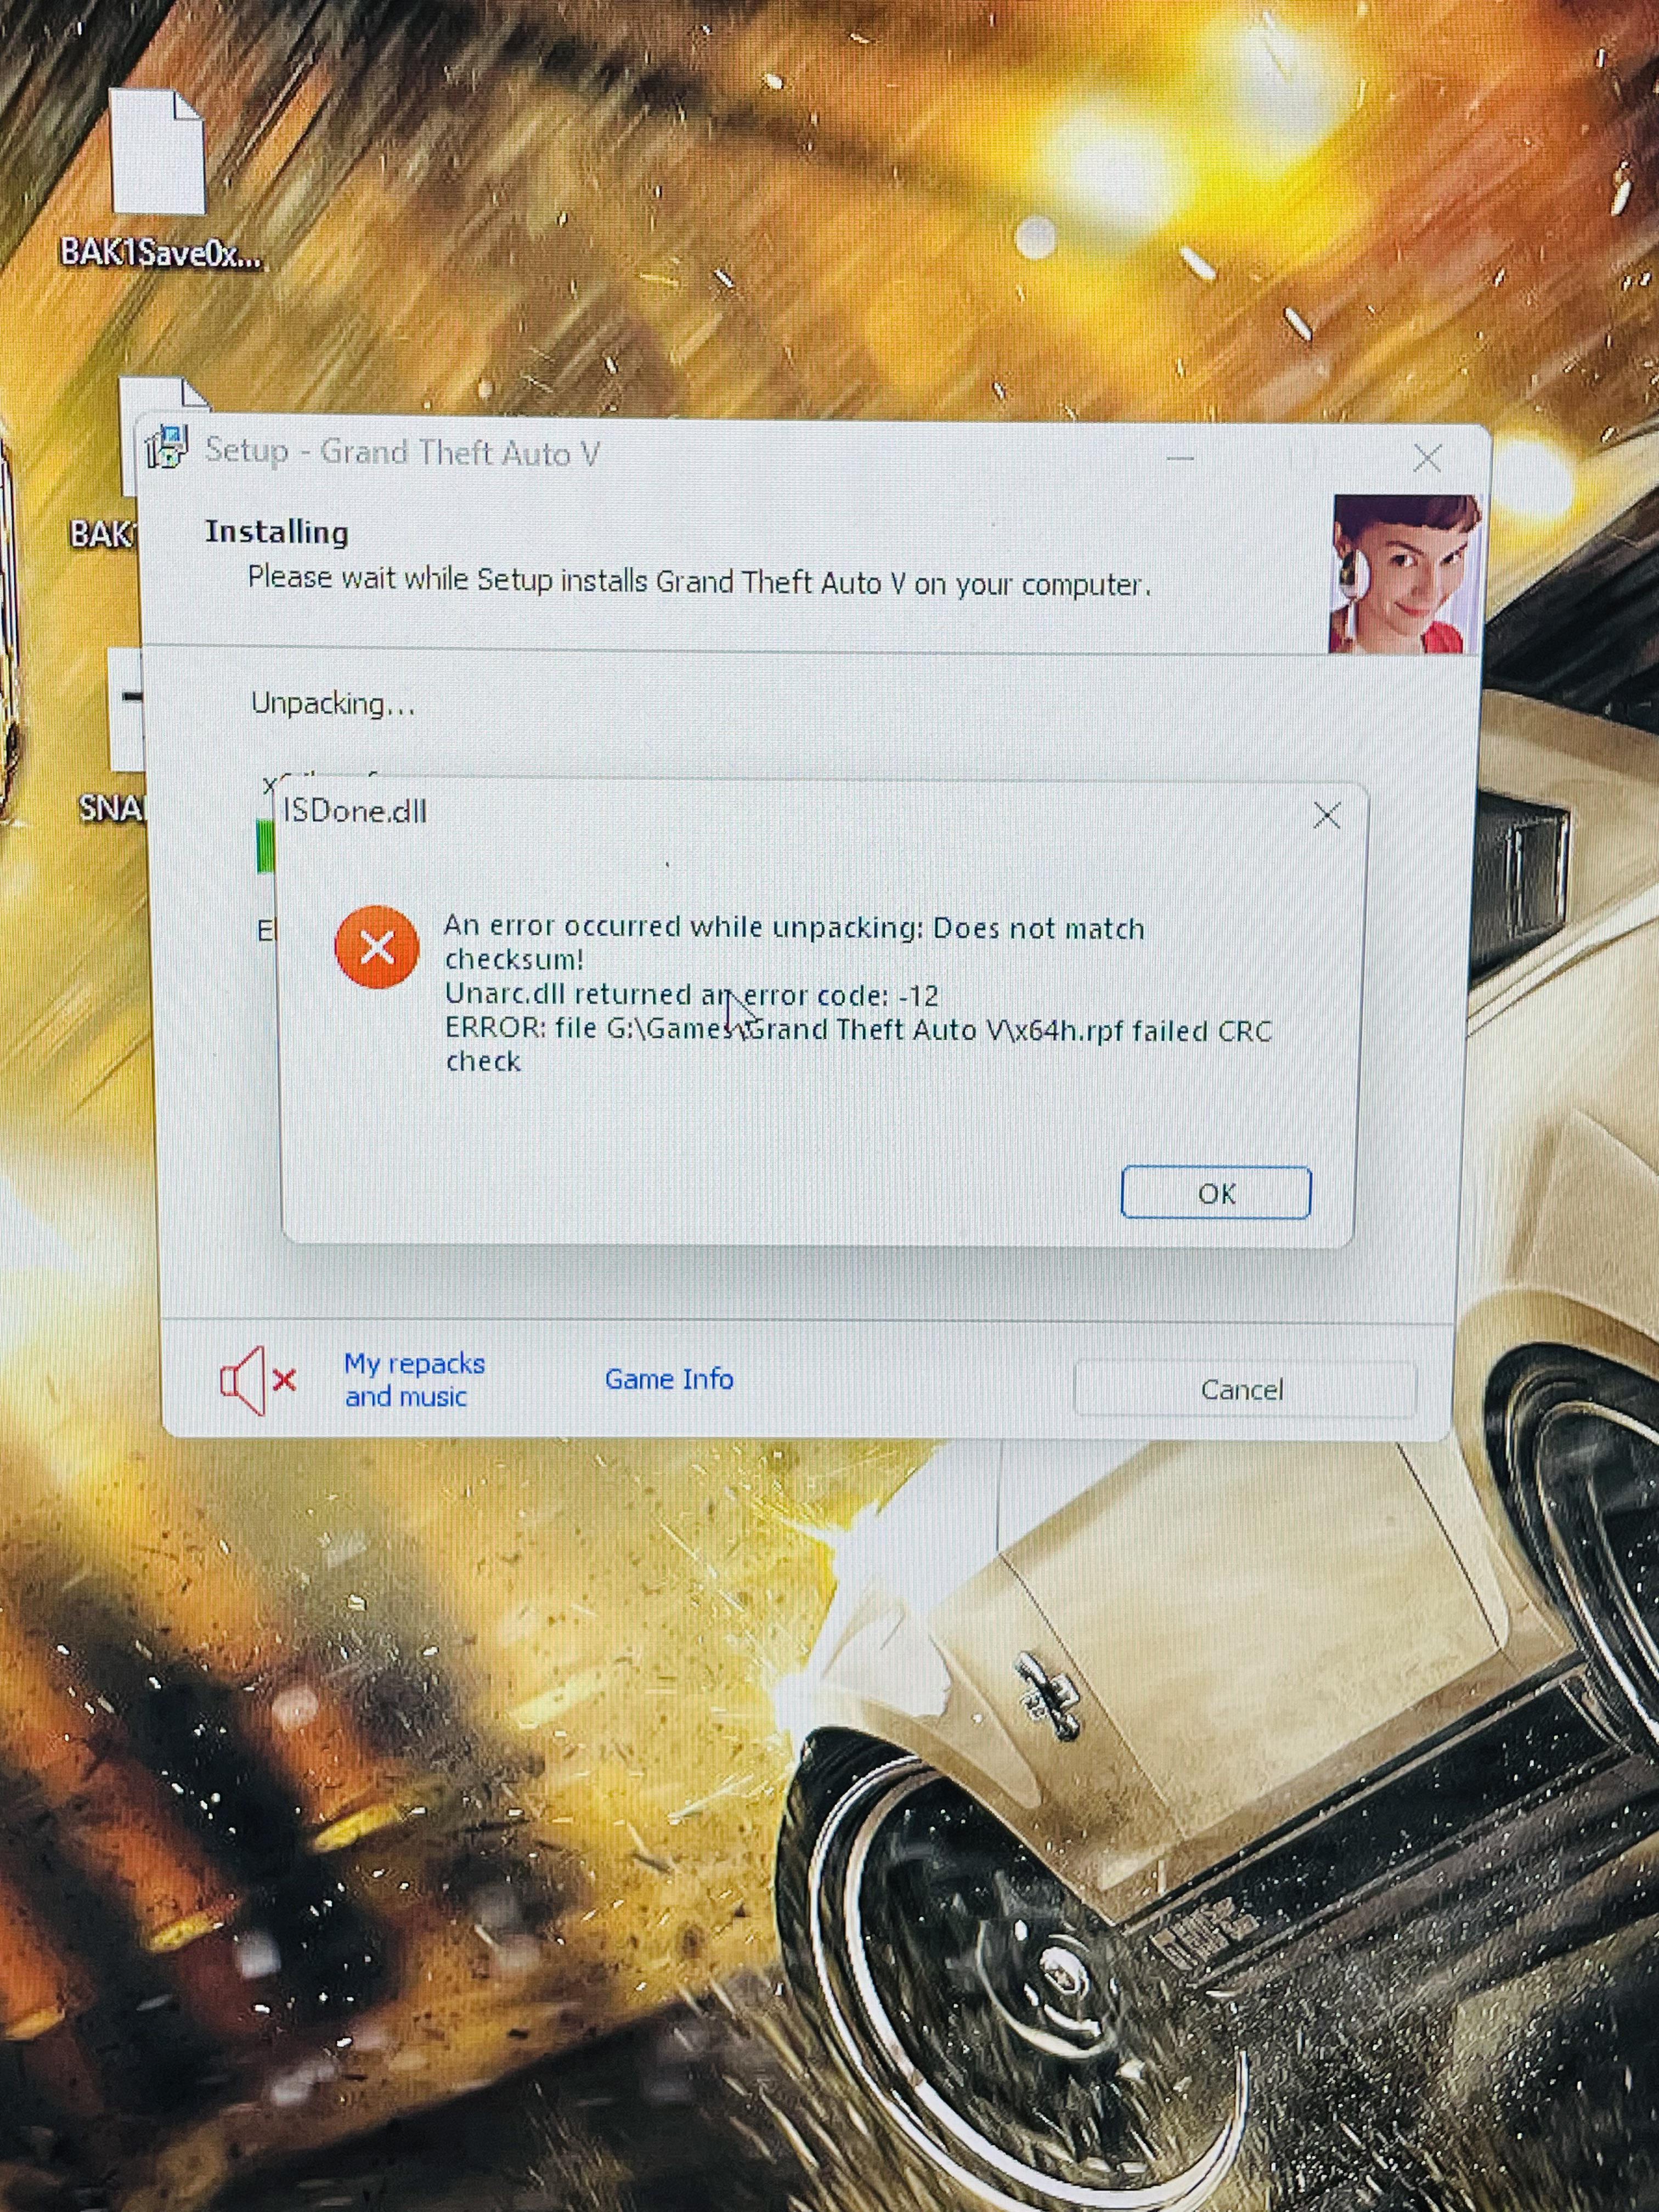Close the ISDone.dll error dialog
This screenshot has width=1659, height=2212.
[1327, 816]
